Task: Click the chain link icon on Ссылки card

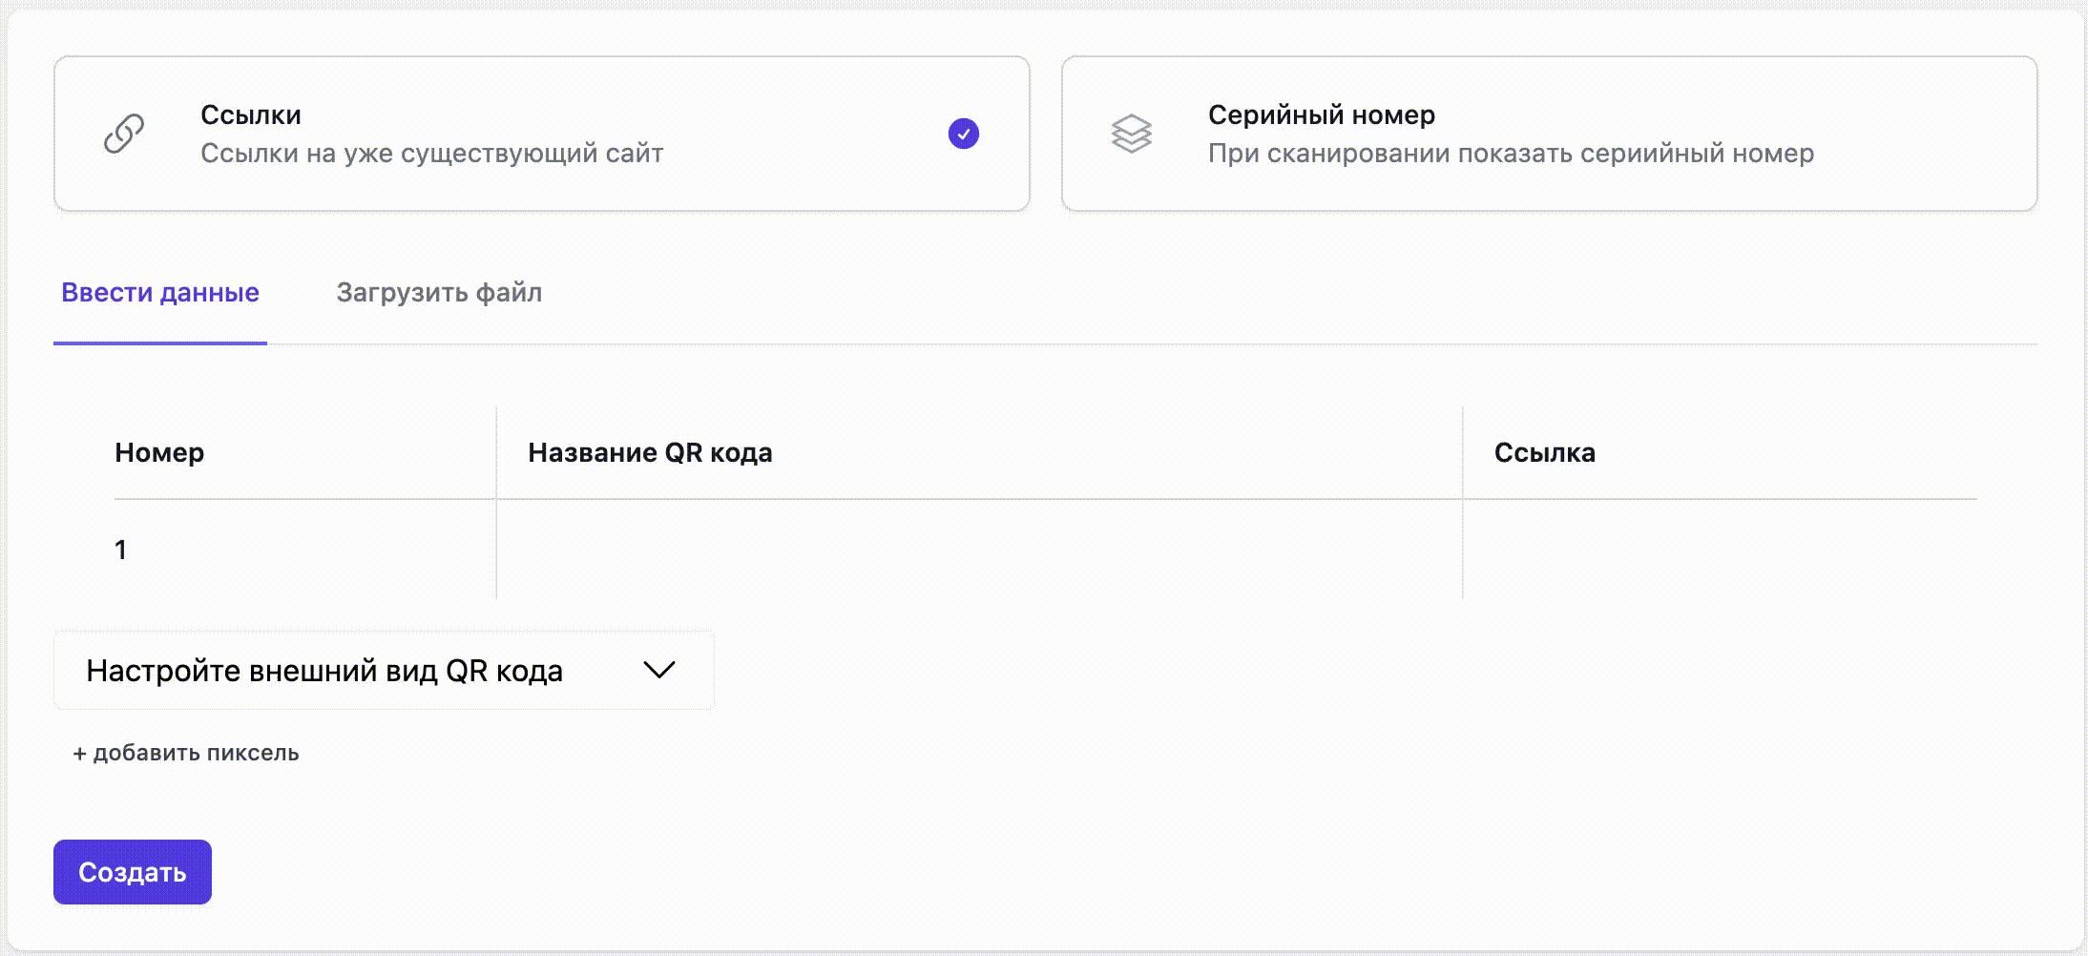Action: click(122, 135)
